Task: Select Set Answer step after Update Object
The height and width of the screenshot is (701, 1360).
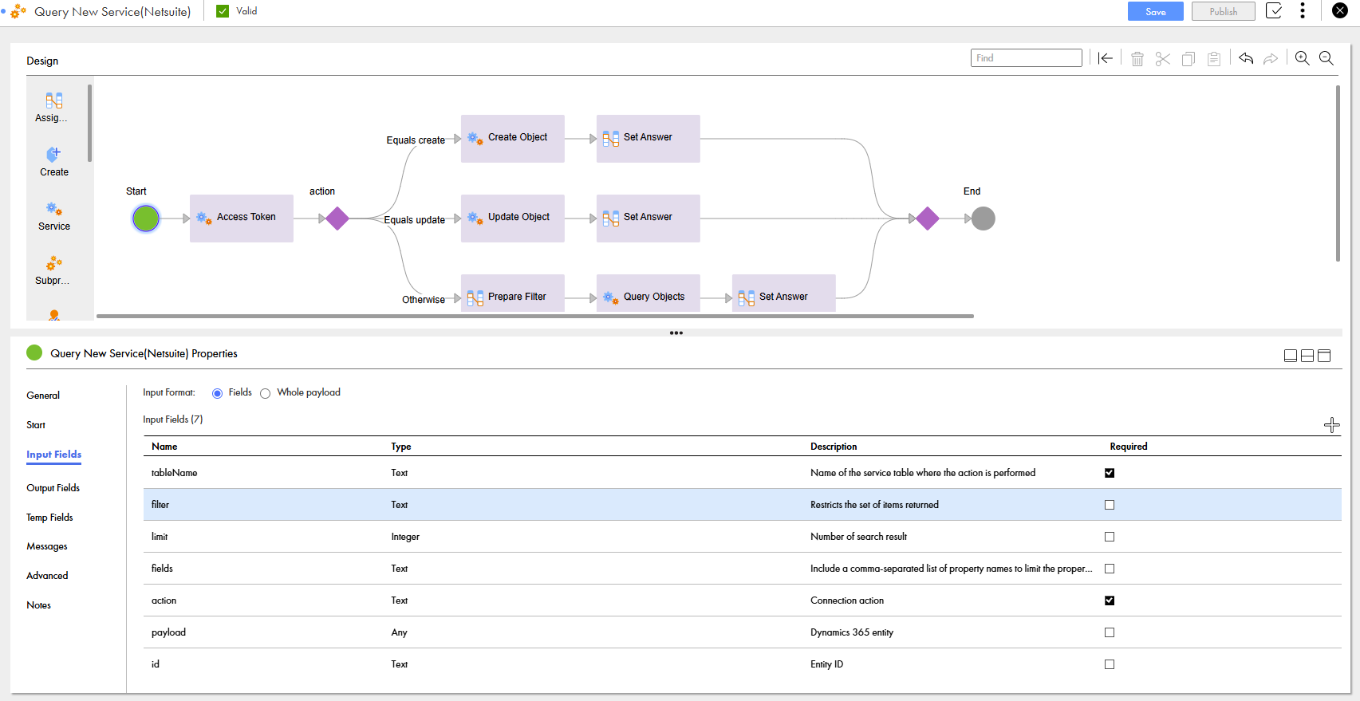Action: [648, 218]
